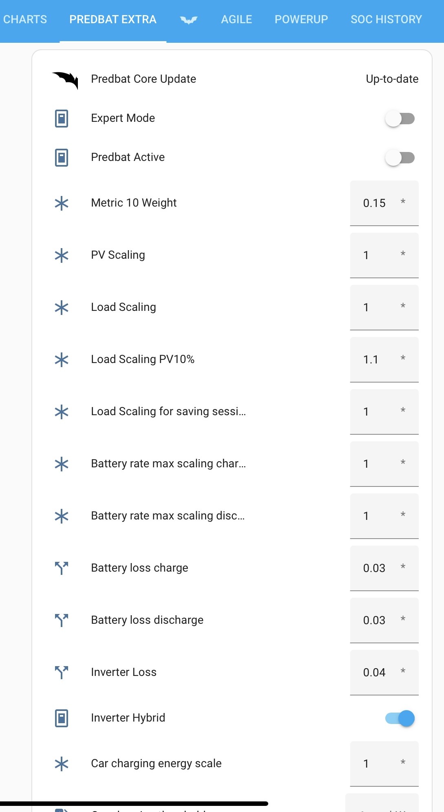Image resolution: width=444 pixels, height=812 pixels.
Task: Edit the PV Scaling value field
Action: click(384, 255)
